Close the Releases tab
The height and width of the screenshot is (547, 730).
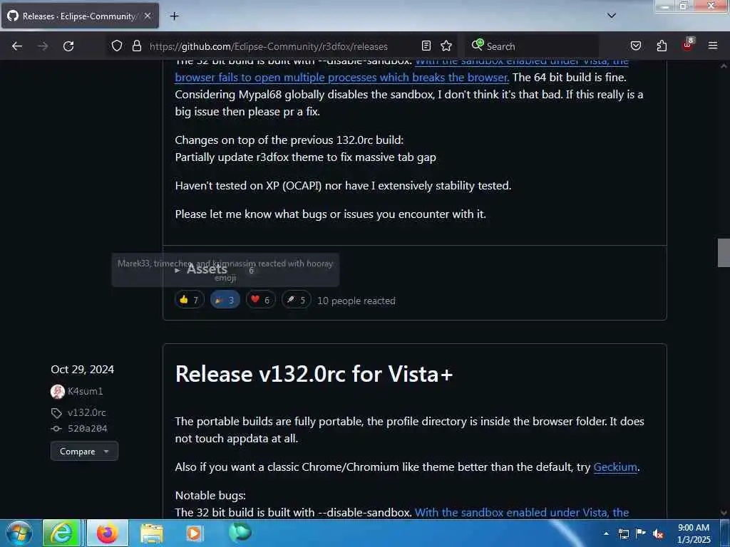click(x=148, y=16)
